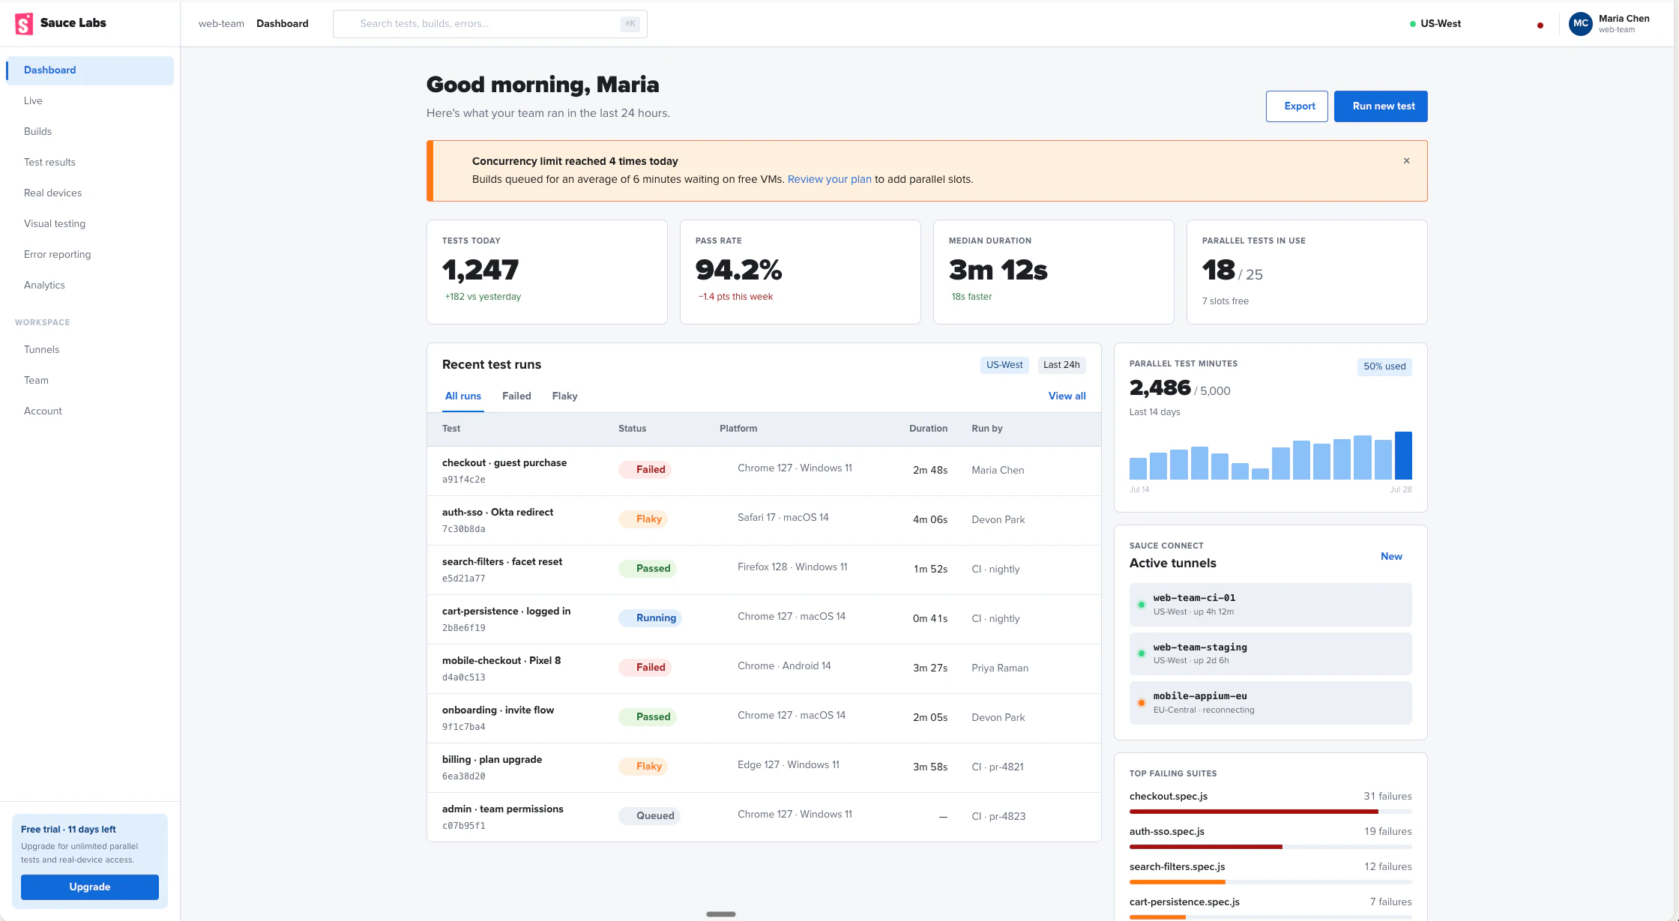
Task: Open the checkout · guest purchase test run
Action: click(x=764, y=471)
